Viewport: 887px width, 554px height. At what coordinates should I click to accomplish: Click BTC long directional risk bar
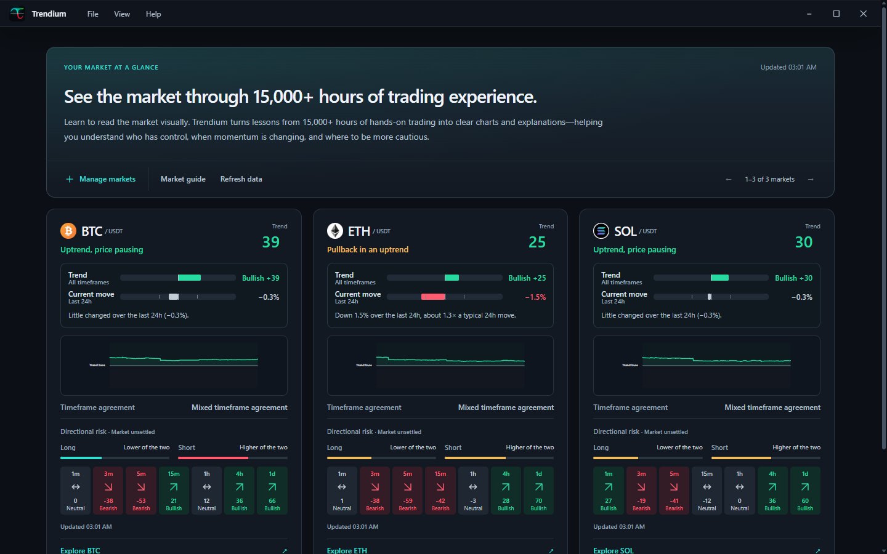tap(115, 458)
